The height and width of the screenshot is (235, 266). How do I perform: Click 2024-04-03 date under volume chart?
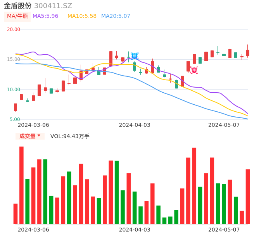[x=135, y=230]
